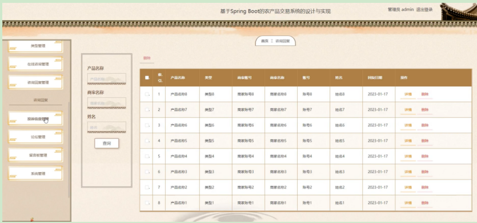Click 删除 in row 产品名称1
The height and width of the screenshot is (223, 477).
click(424, 203)
